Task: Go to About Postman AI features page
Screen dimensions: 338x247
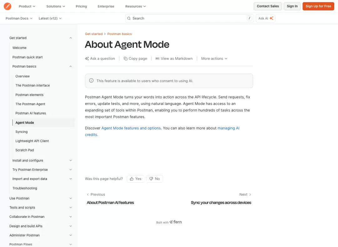Action: tap(110, 202)
